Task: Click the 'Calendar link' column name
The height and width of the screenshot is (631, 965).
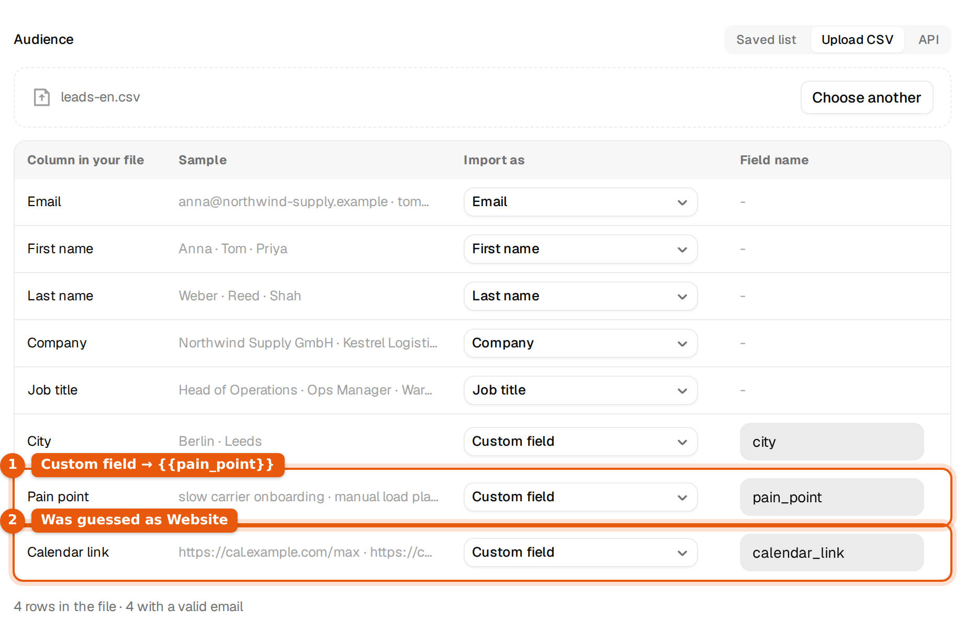Action: point(68,553)
